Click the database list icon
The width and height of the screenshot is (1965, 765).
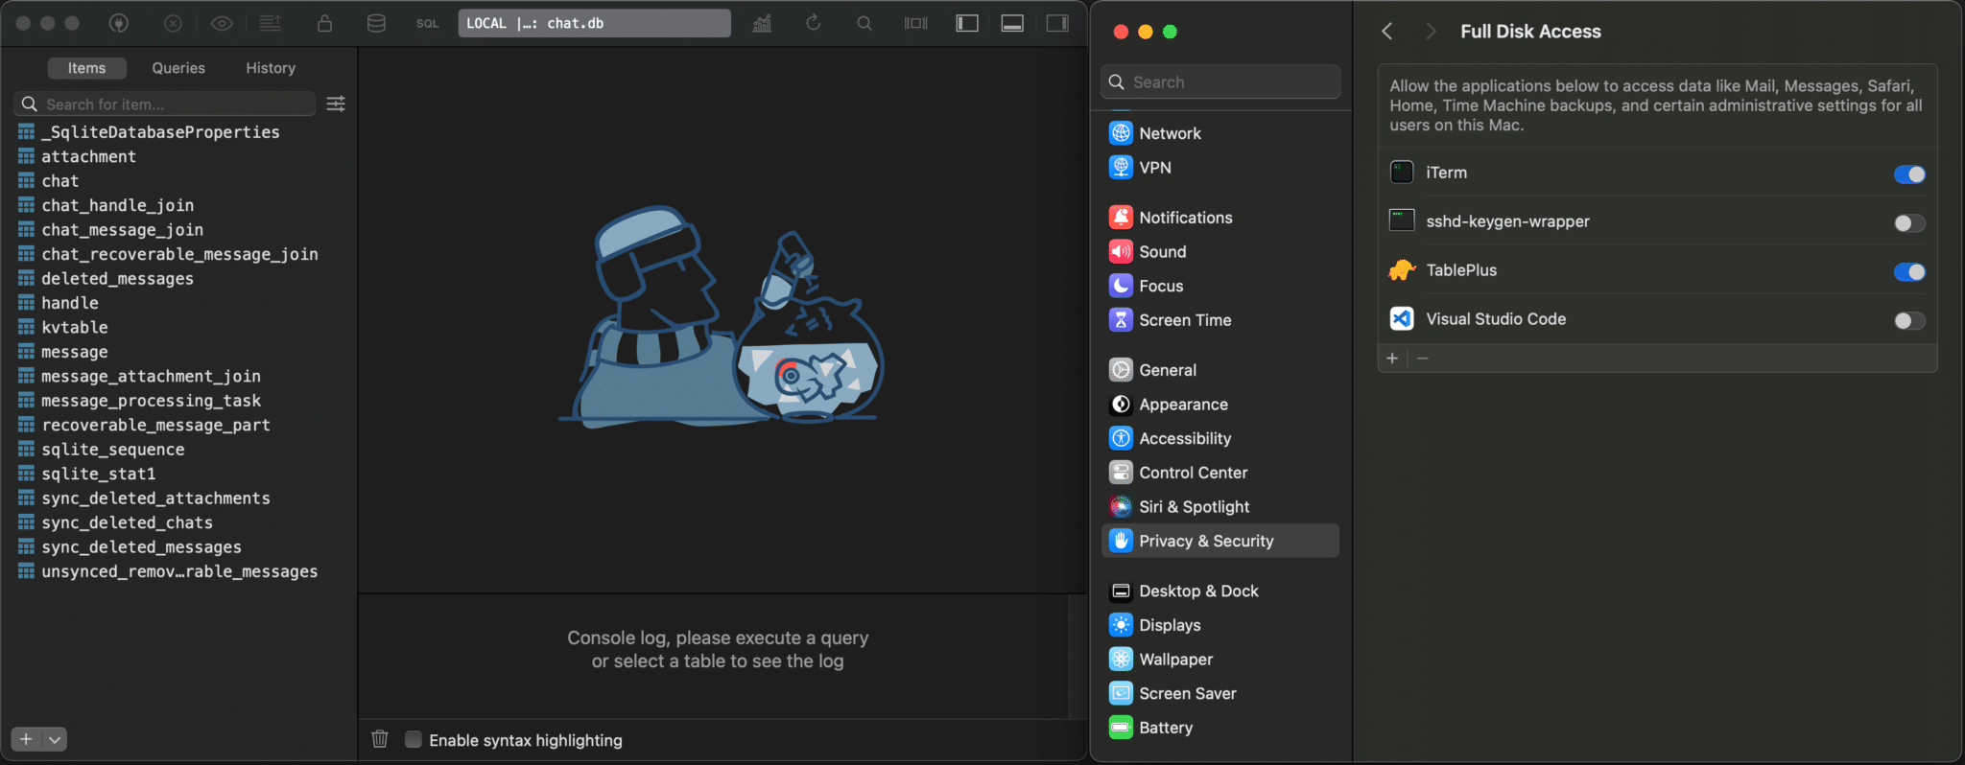point(376,23)
